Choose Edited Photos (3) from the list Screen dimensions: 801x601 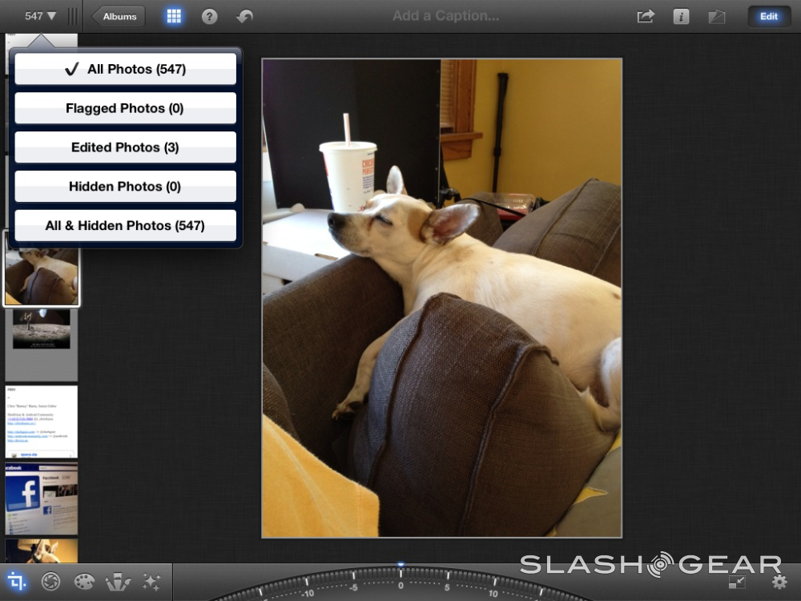tap(126, 147)
